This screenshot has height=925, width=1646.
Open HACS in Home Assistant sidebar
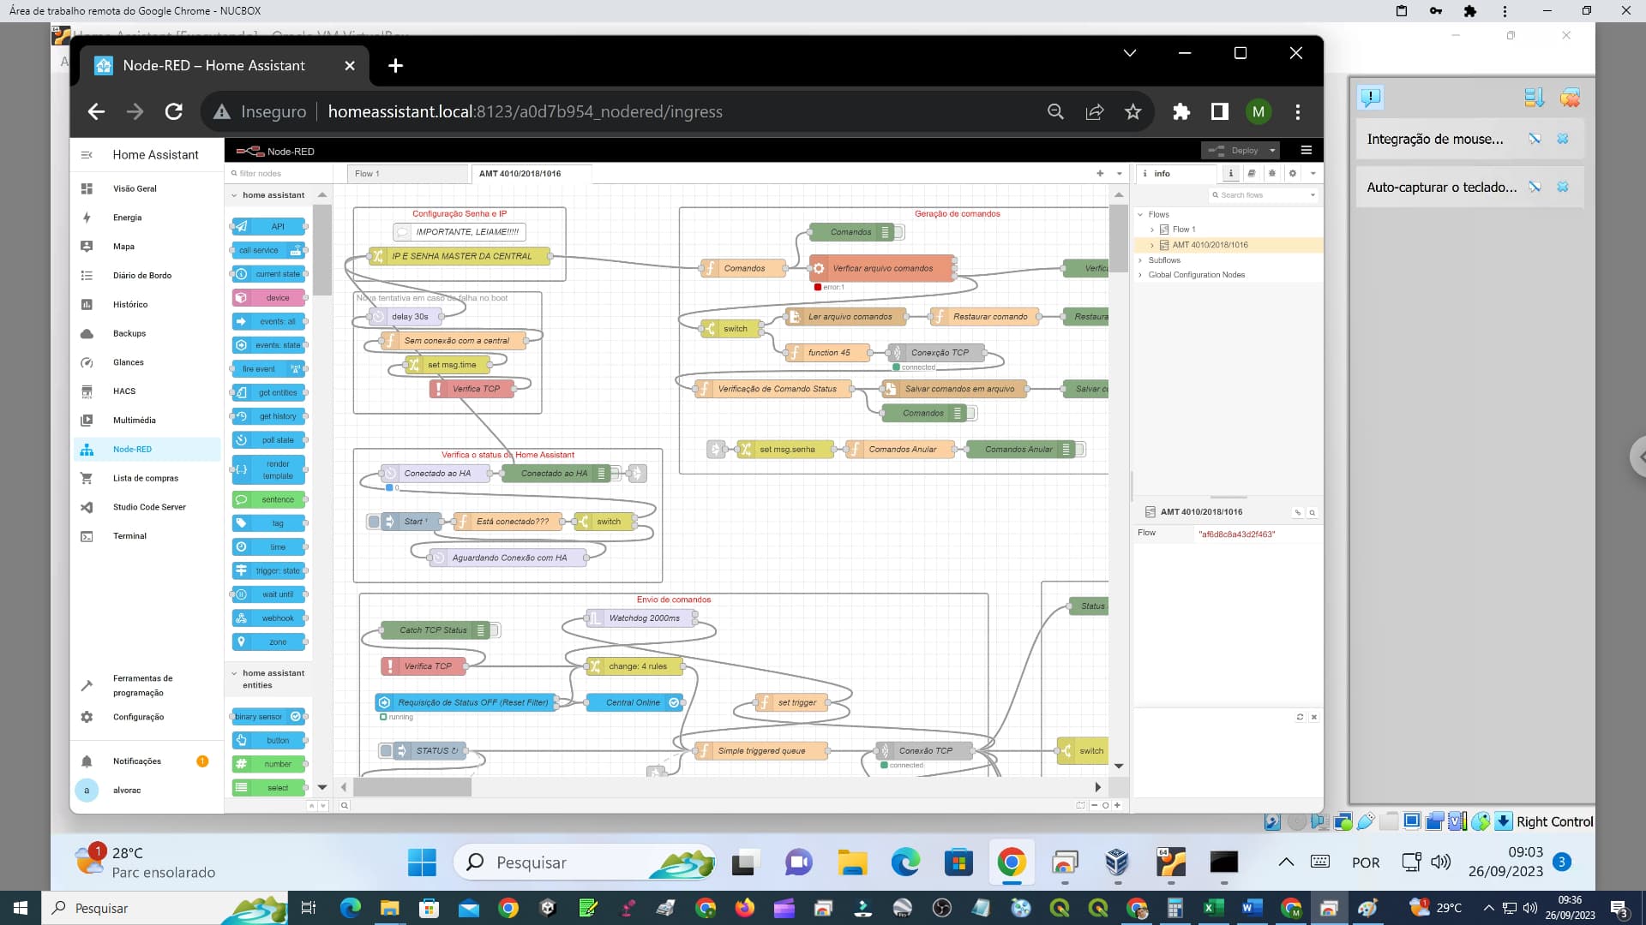(147, 391)
